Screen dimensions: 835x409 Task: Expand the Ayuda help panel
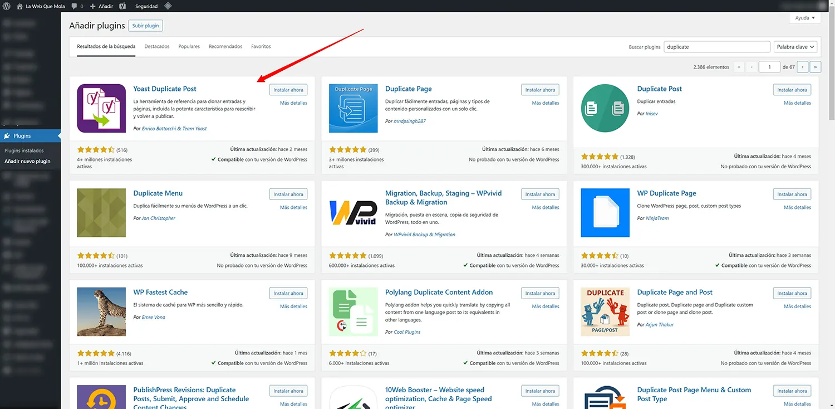[x=805, y=18]
